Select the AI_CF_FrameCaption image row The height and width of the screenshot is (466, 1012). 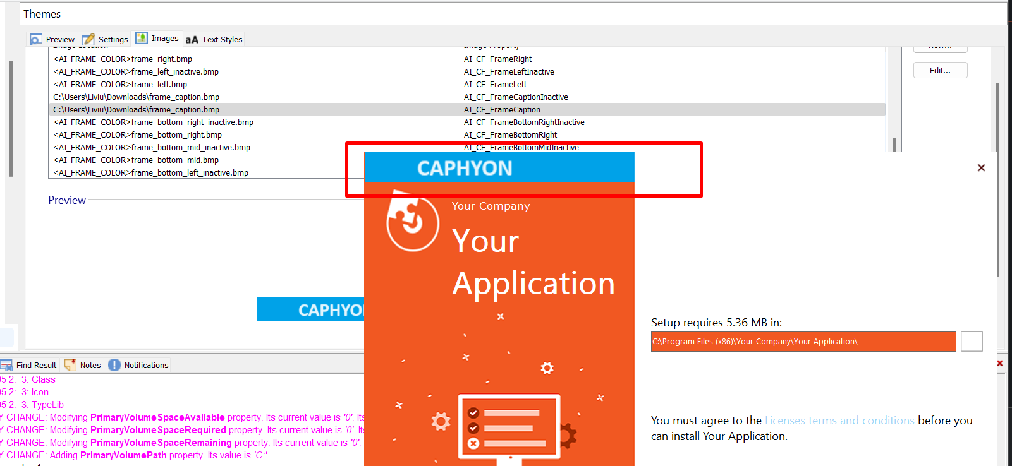click(x=502, y=110)
